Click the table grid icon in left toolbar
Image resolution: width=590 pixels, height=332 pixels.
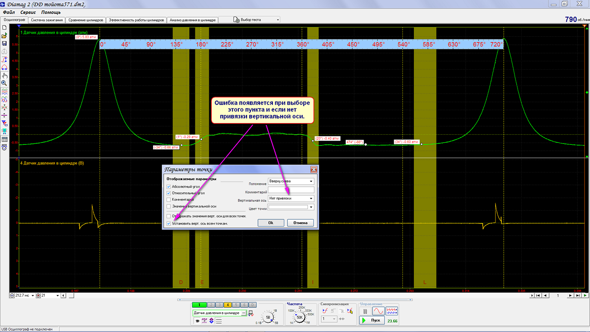(4, 139)
